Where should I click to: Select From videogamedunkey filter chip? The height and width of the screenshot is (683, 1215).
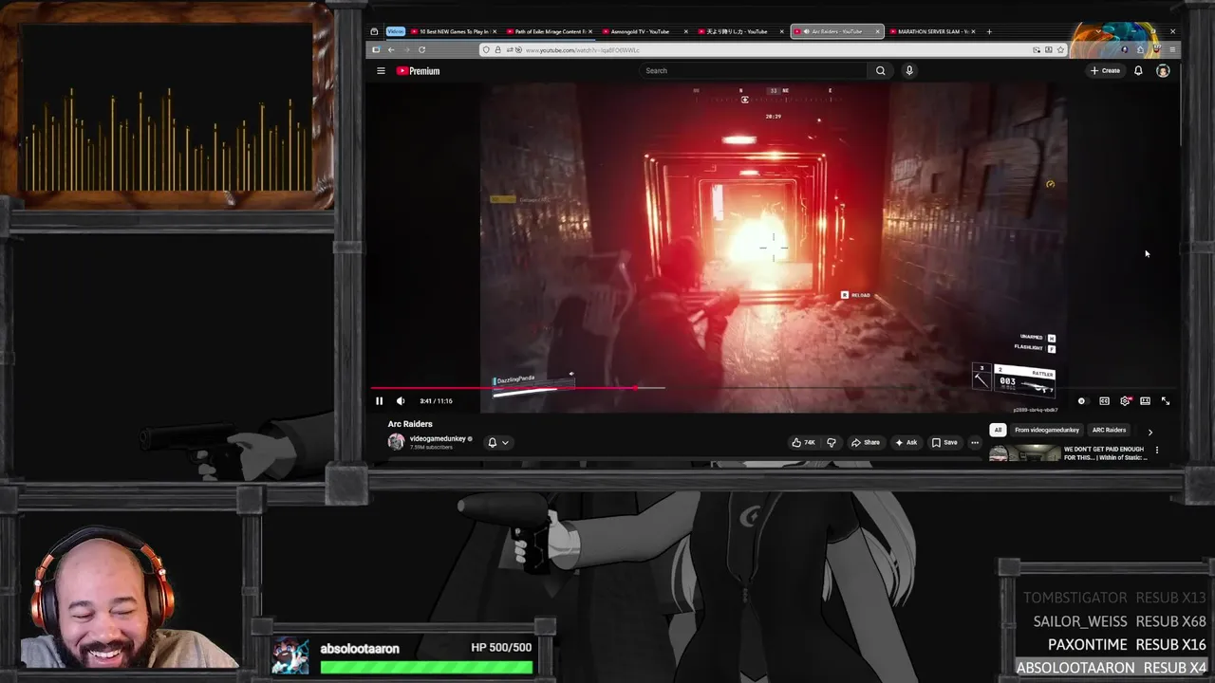tap(1047, 430)
